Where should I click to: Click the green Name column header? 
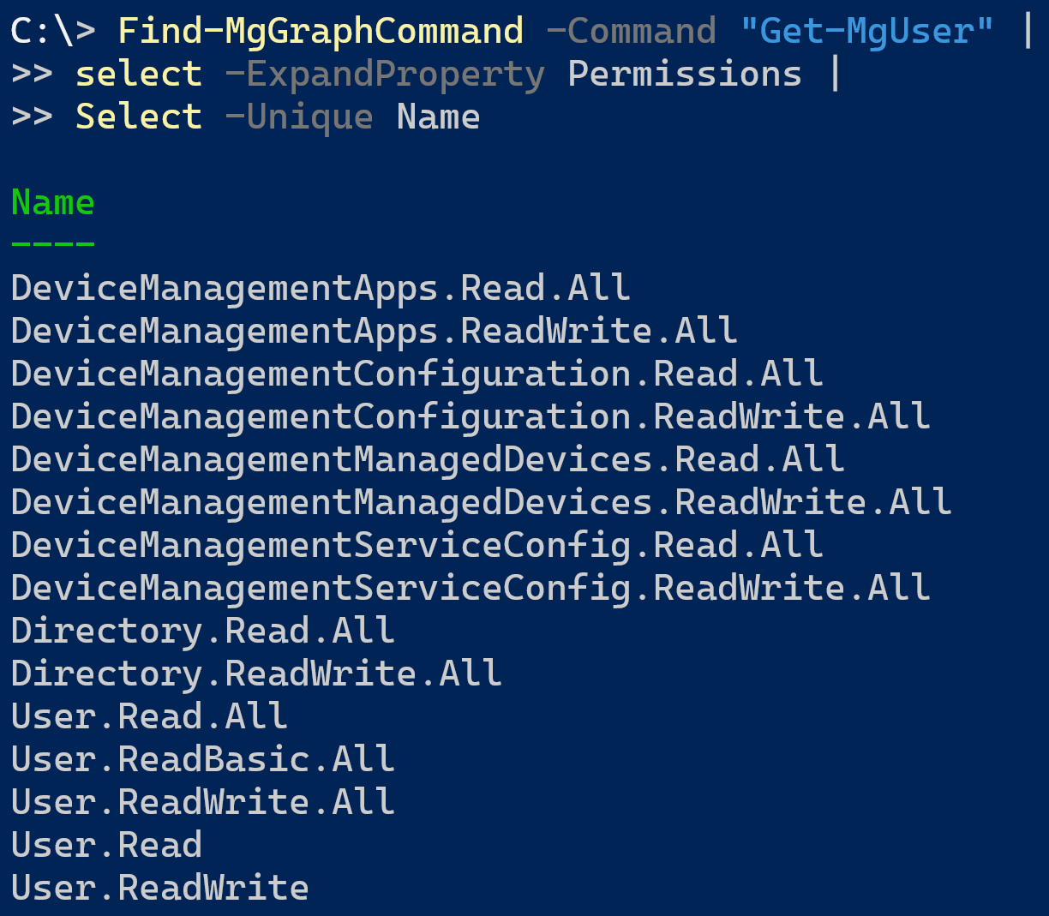[x=53, y=203]
